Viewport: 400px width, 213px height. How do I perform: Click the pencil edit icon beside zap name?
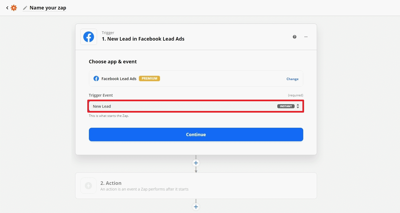[25, 8]
